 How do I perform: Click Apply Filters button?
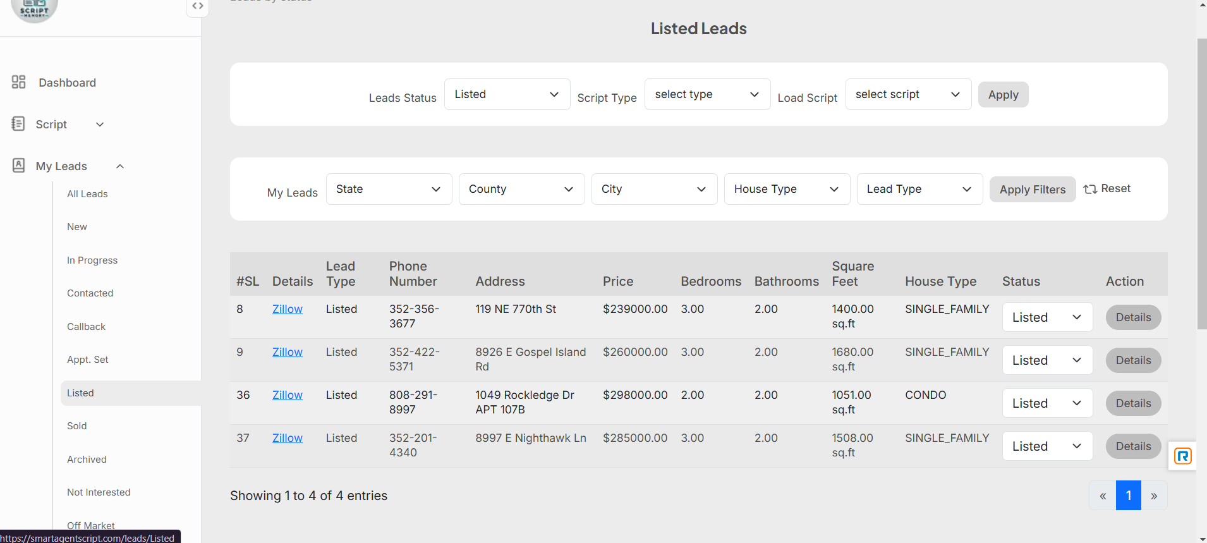[1033, 190]
